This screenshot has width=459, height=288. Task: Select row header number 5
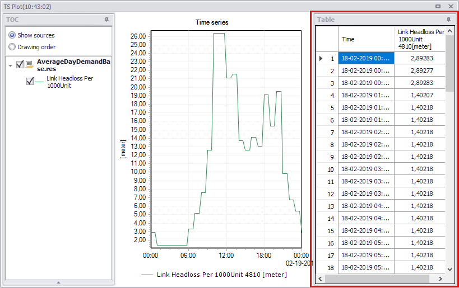click(x=327, y=107)
